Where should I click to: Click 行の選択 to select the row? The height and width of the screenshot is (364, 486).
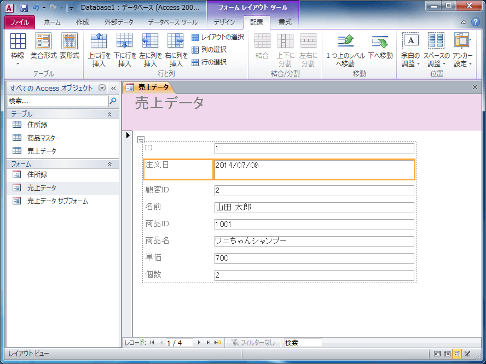[x=209, y=62]
